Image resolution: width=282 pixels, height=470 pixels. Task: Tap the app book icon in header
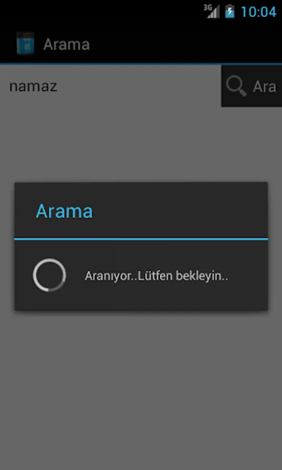click(25, 43)
